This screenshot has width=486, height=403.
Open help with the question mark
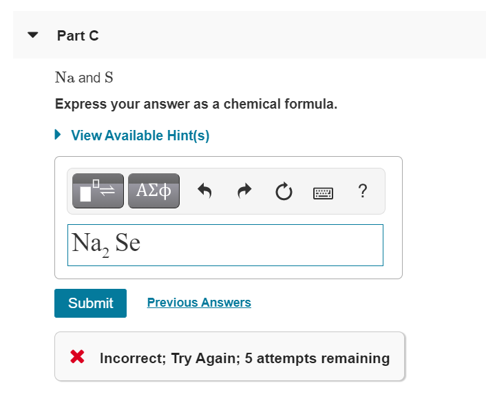tap(362, 190)
